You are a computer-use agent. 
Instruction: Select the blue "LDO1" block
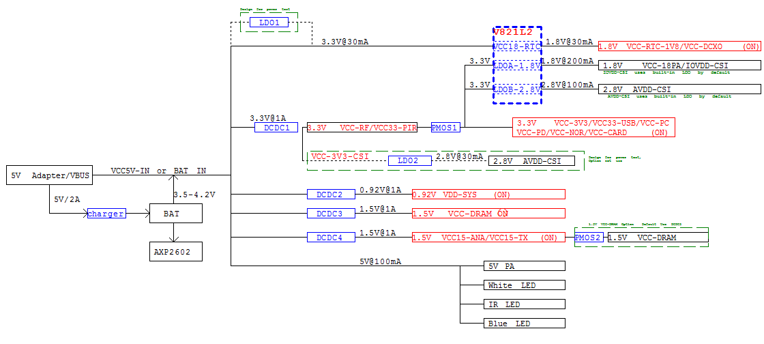pyautogui.click(x=269, y=22)
